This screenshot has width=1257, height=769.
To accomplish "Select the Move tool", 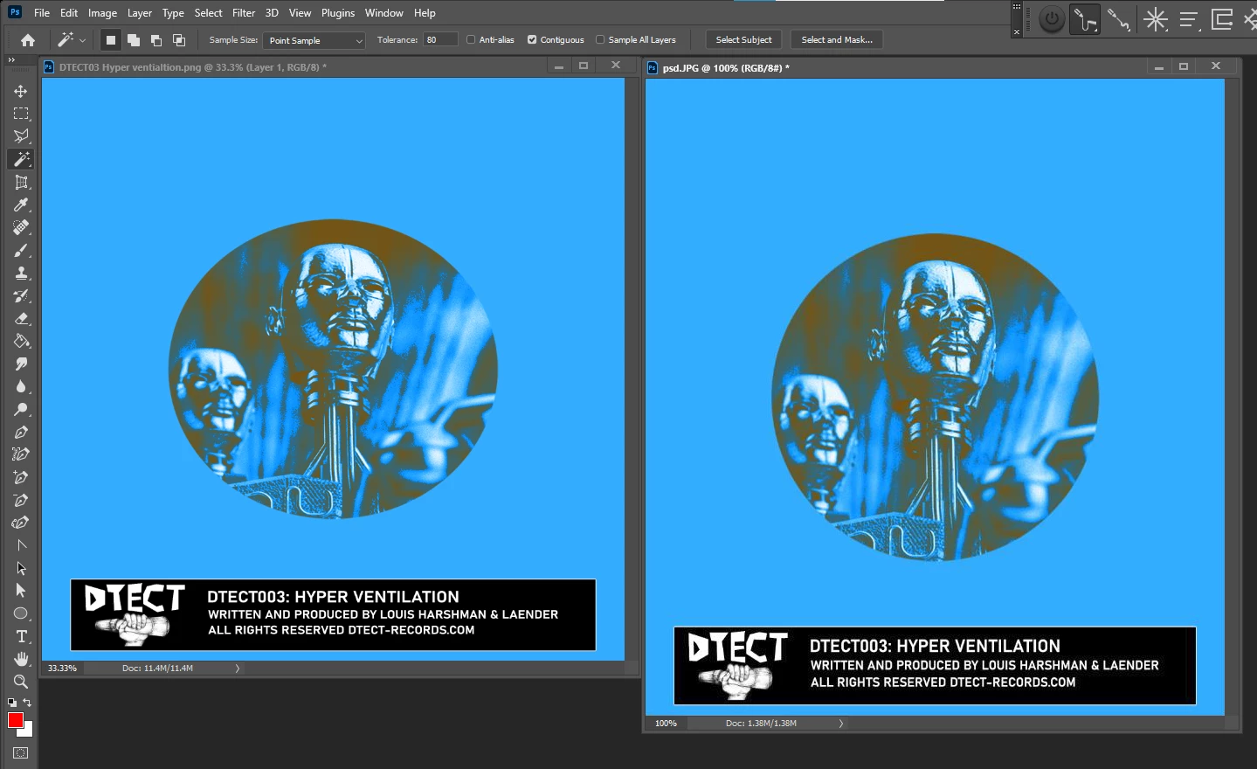I will pyautogui.click(x=21, y=91).
